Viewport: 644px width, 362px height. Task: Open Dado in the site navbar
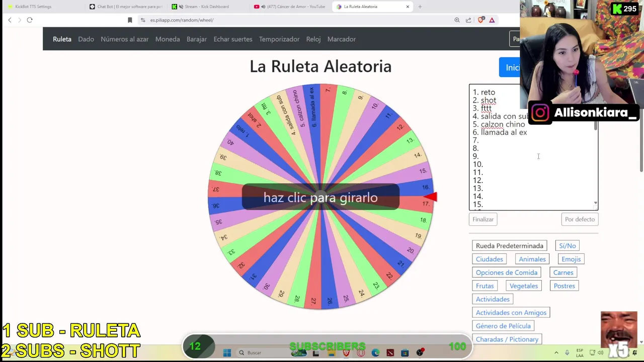[x=86, y=39]
